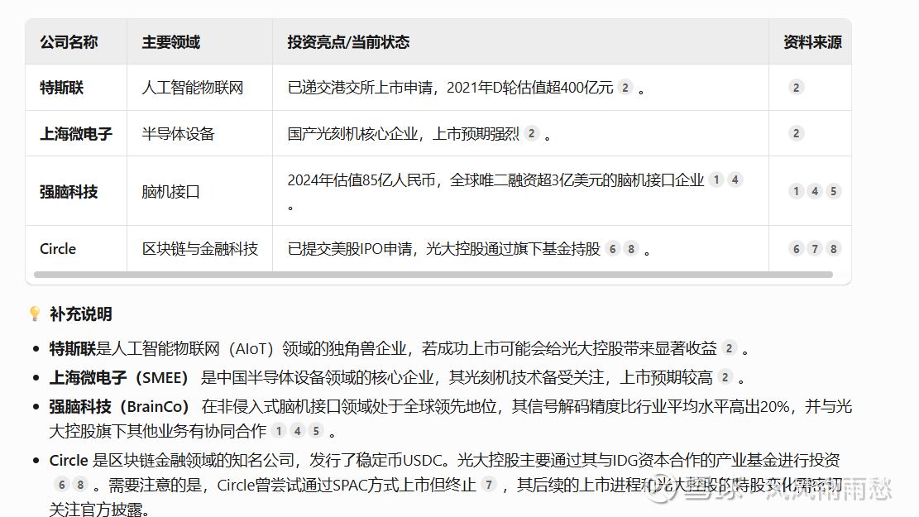Click citation 2 after 带来显著收益 bullet

tap(729, 347)
